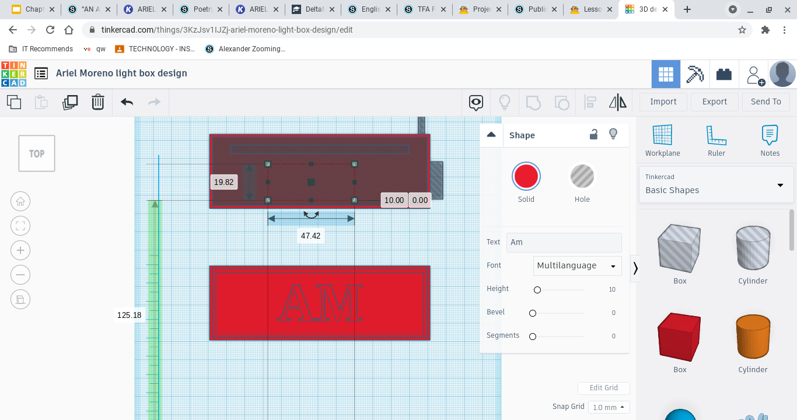Click the Export button
The width and height of the screenshot is (797, 420).
click(714, 101)
